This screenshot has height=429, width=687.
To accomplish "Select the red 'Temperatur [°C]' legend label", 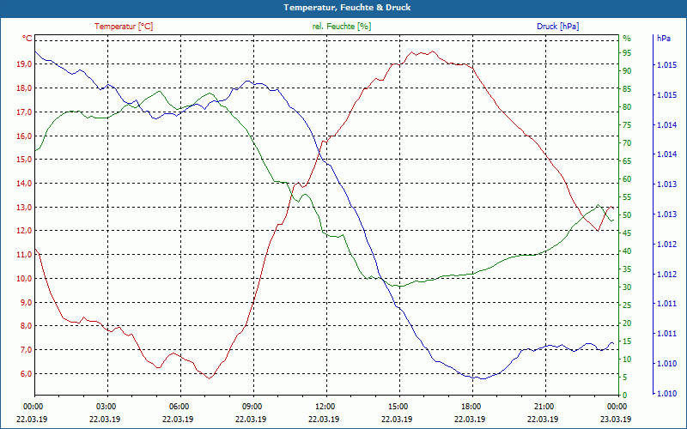I will point(124,27).
